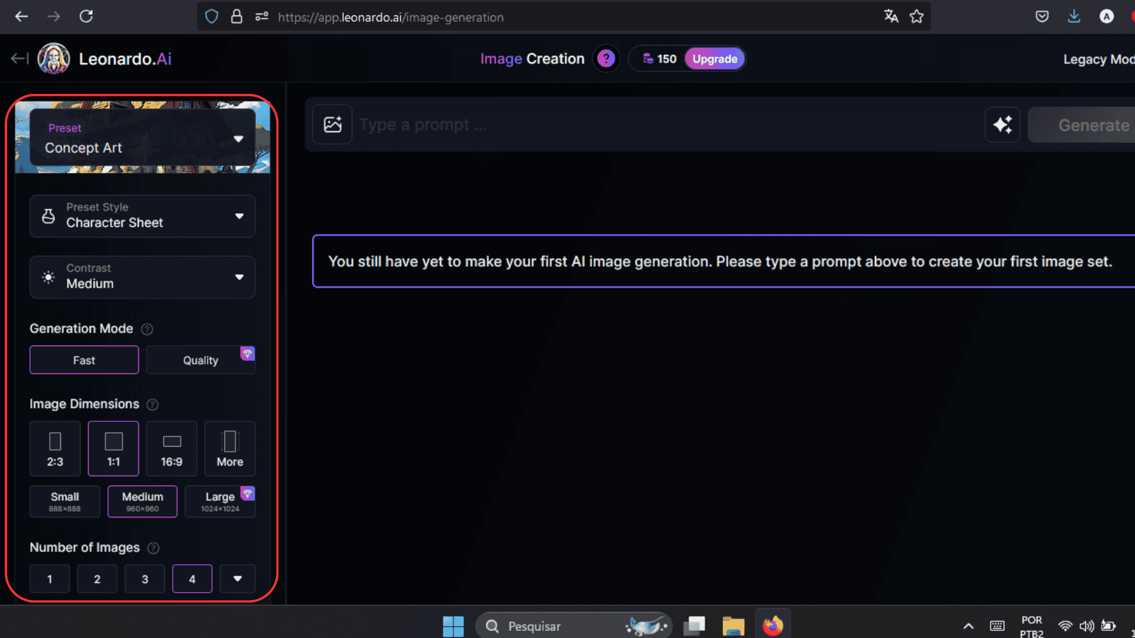Open the Contrast Medium dropdown

(x=142, y=277)
